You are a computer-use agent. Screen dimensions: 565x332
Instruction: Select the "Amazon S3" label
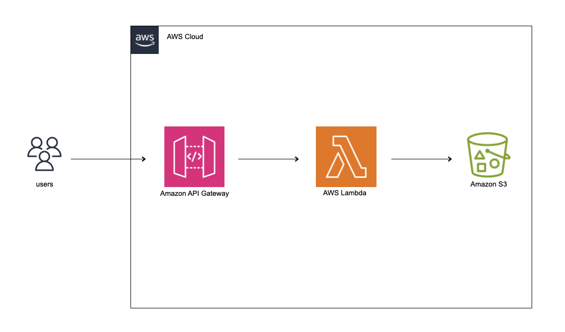pyautogui.click(x=488, y=185)
